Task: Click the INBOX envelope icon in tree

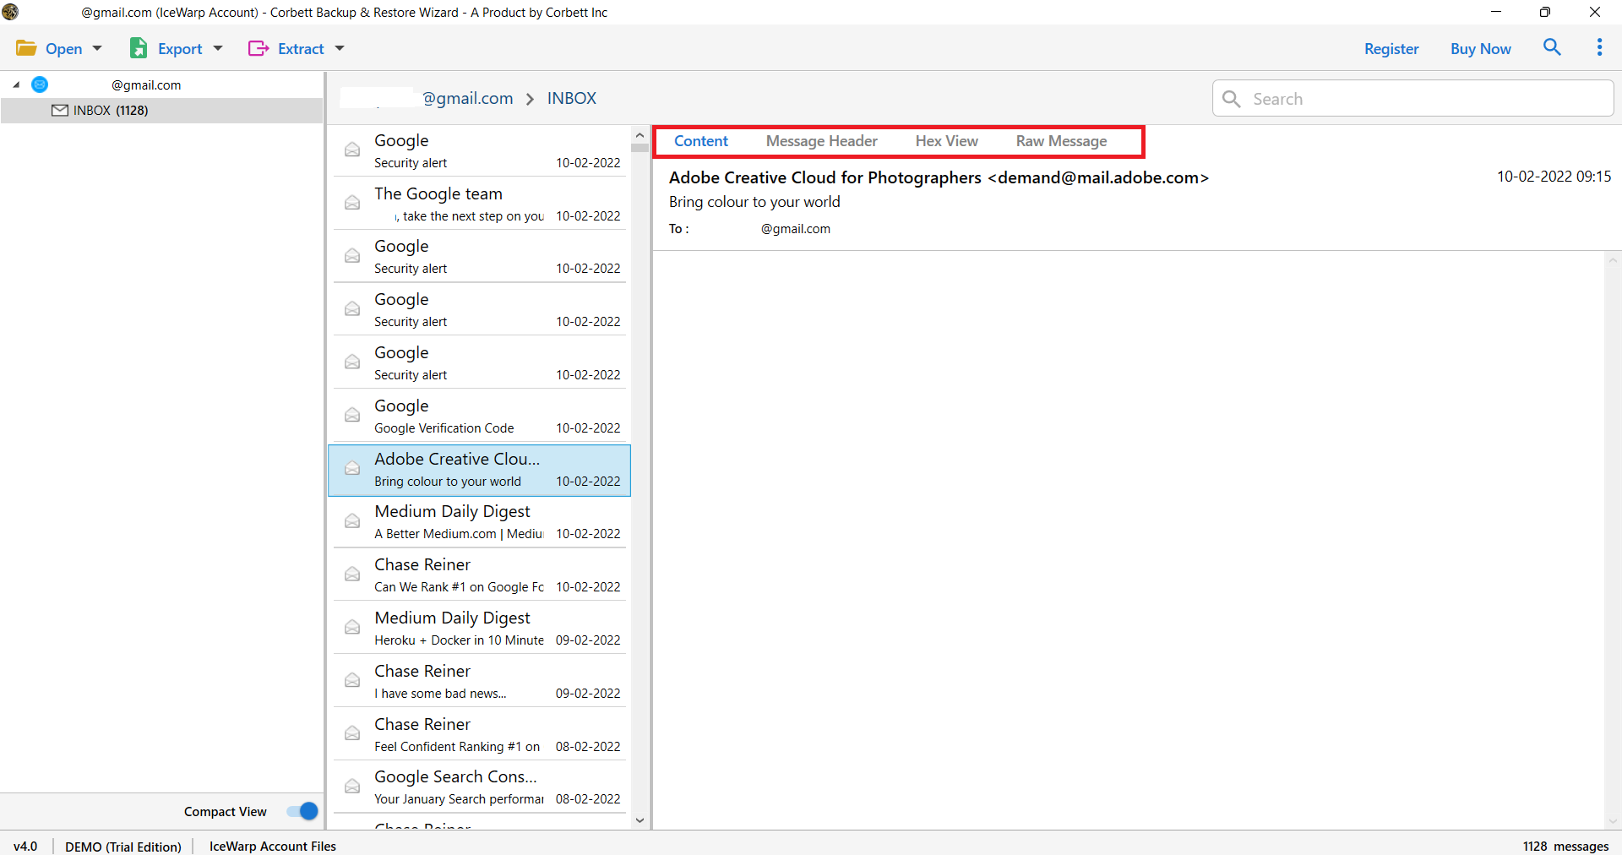Action: click(x=60, y=111)
